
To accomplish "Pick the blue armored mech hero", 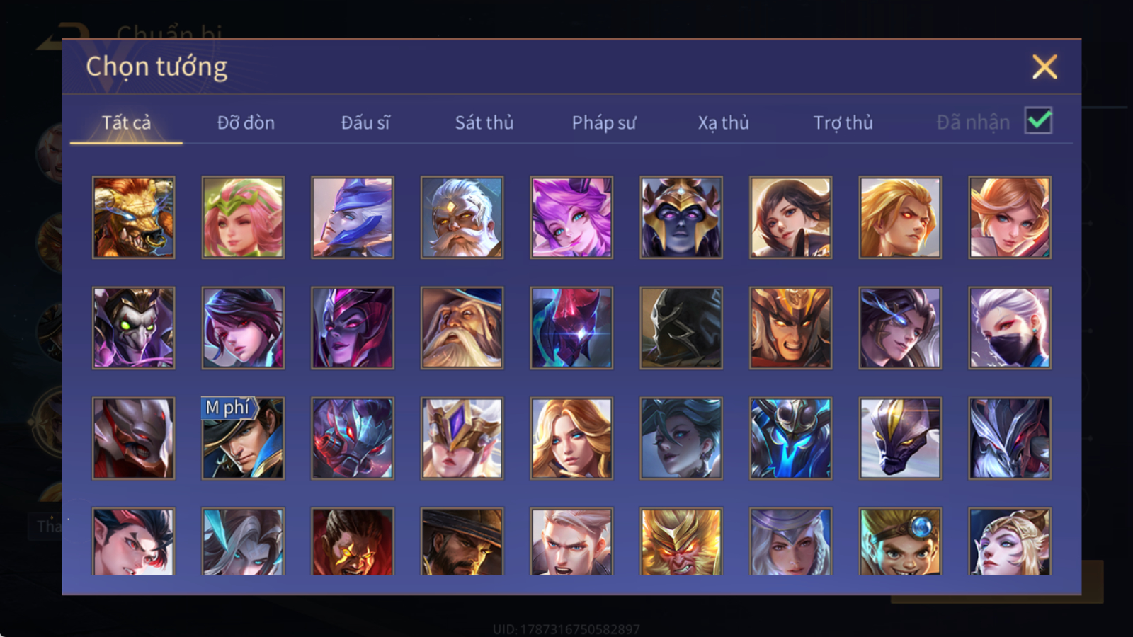I will pyautogui.click(x=790, y=438).
